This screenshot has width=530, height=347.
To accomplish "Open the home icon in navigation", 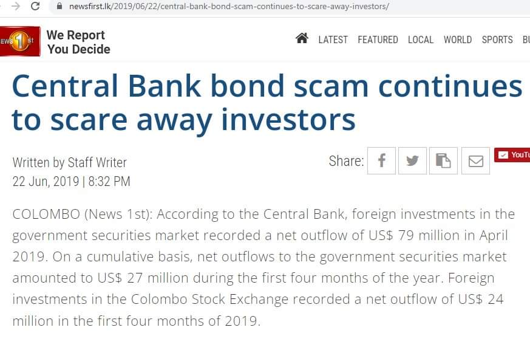I will point(302,38).
